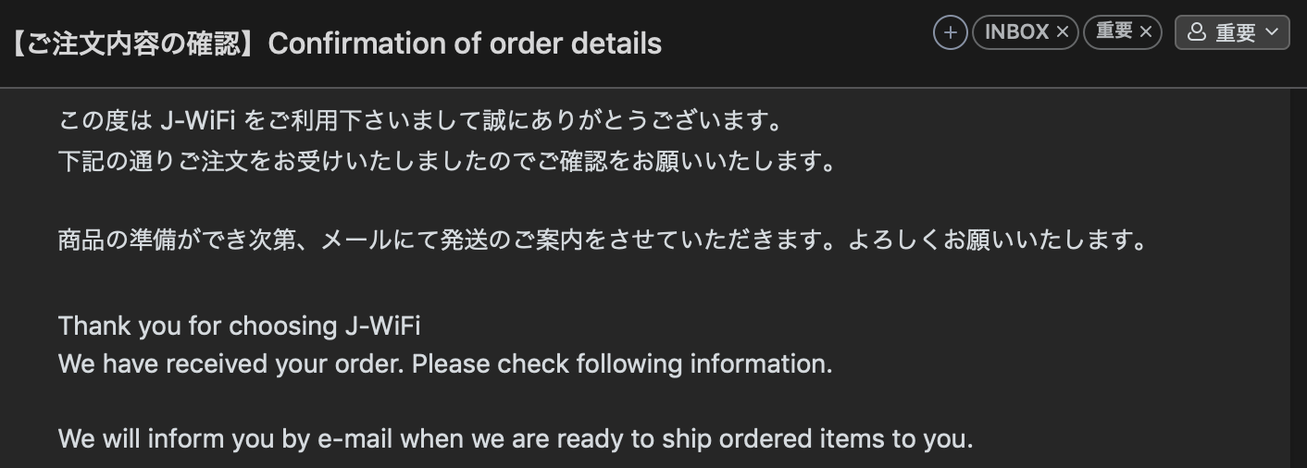1307x468 pixels.
Task: Click the "Thank you for choosing J-WiFi" line
Action: pos(239,326)
